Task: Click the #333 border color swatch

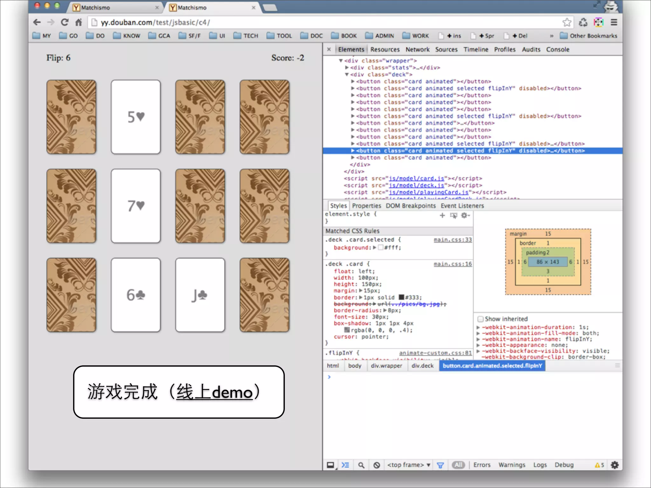Action: coord(401,297)
